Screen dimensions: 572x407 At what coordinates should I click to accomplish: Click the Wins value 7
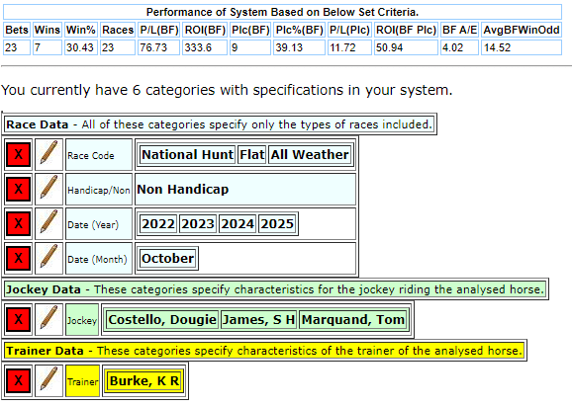coord(48,47)
